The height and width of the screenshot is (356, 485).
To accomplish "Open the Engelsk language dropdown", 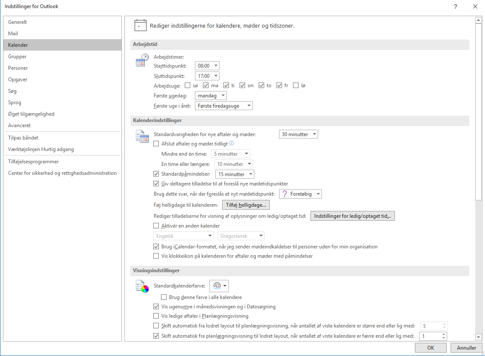I will pos(183,236).
